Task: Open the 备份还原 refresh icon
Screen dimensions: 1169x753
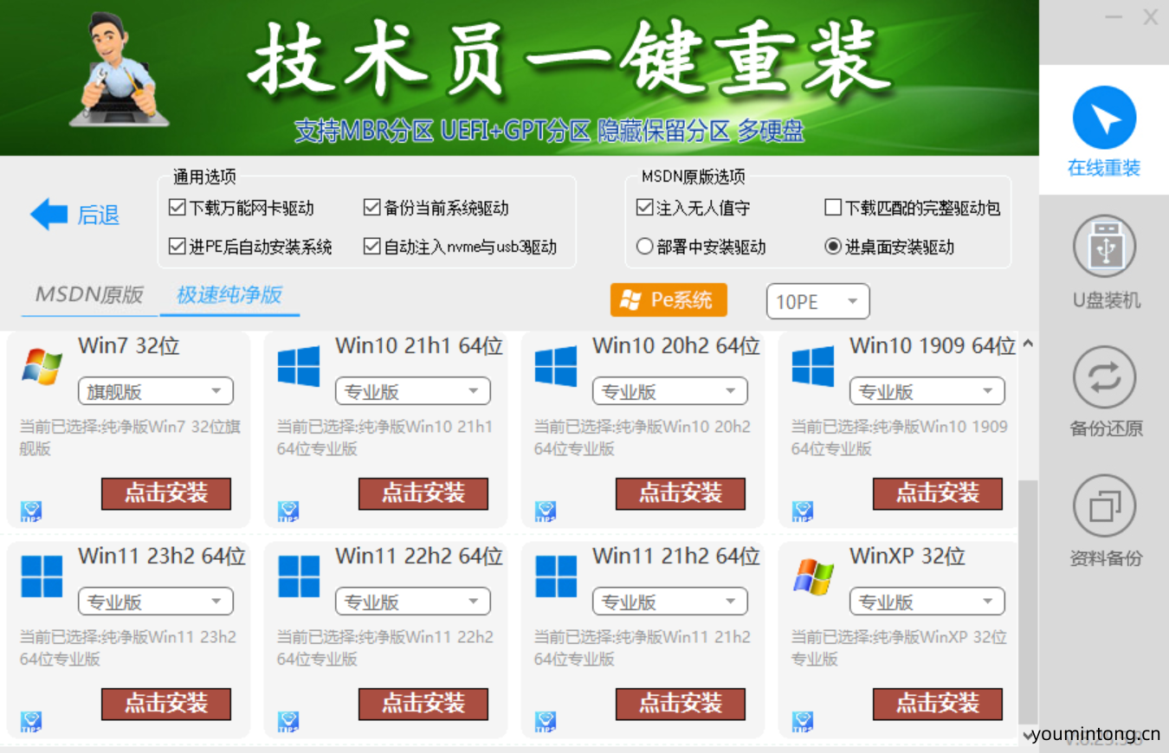Action: (1104, 377)
